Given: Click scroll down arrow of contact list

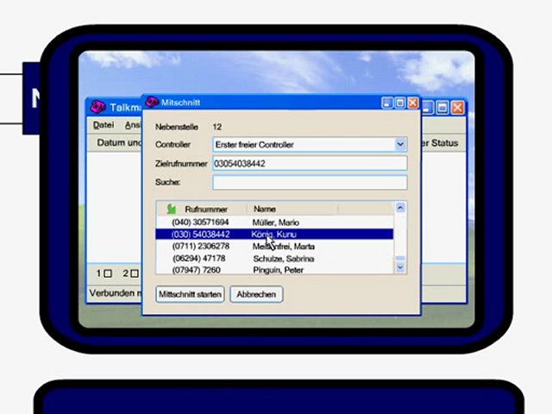Looking at the screenshot, I should [x=400, y=267].
